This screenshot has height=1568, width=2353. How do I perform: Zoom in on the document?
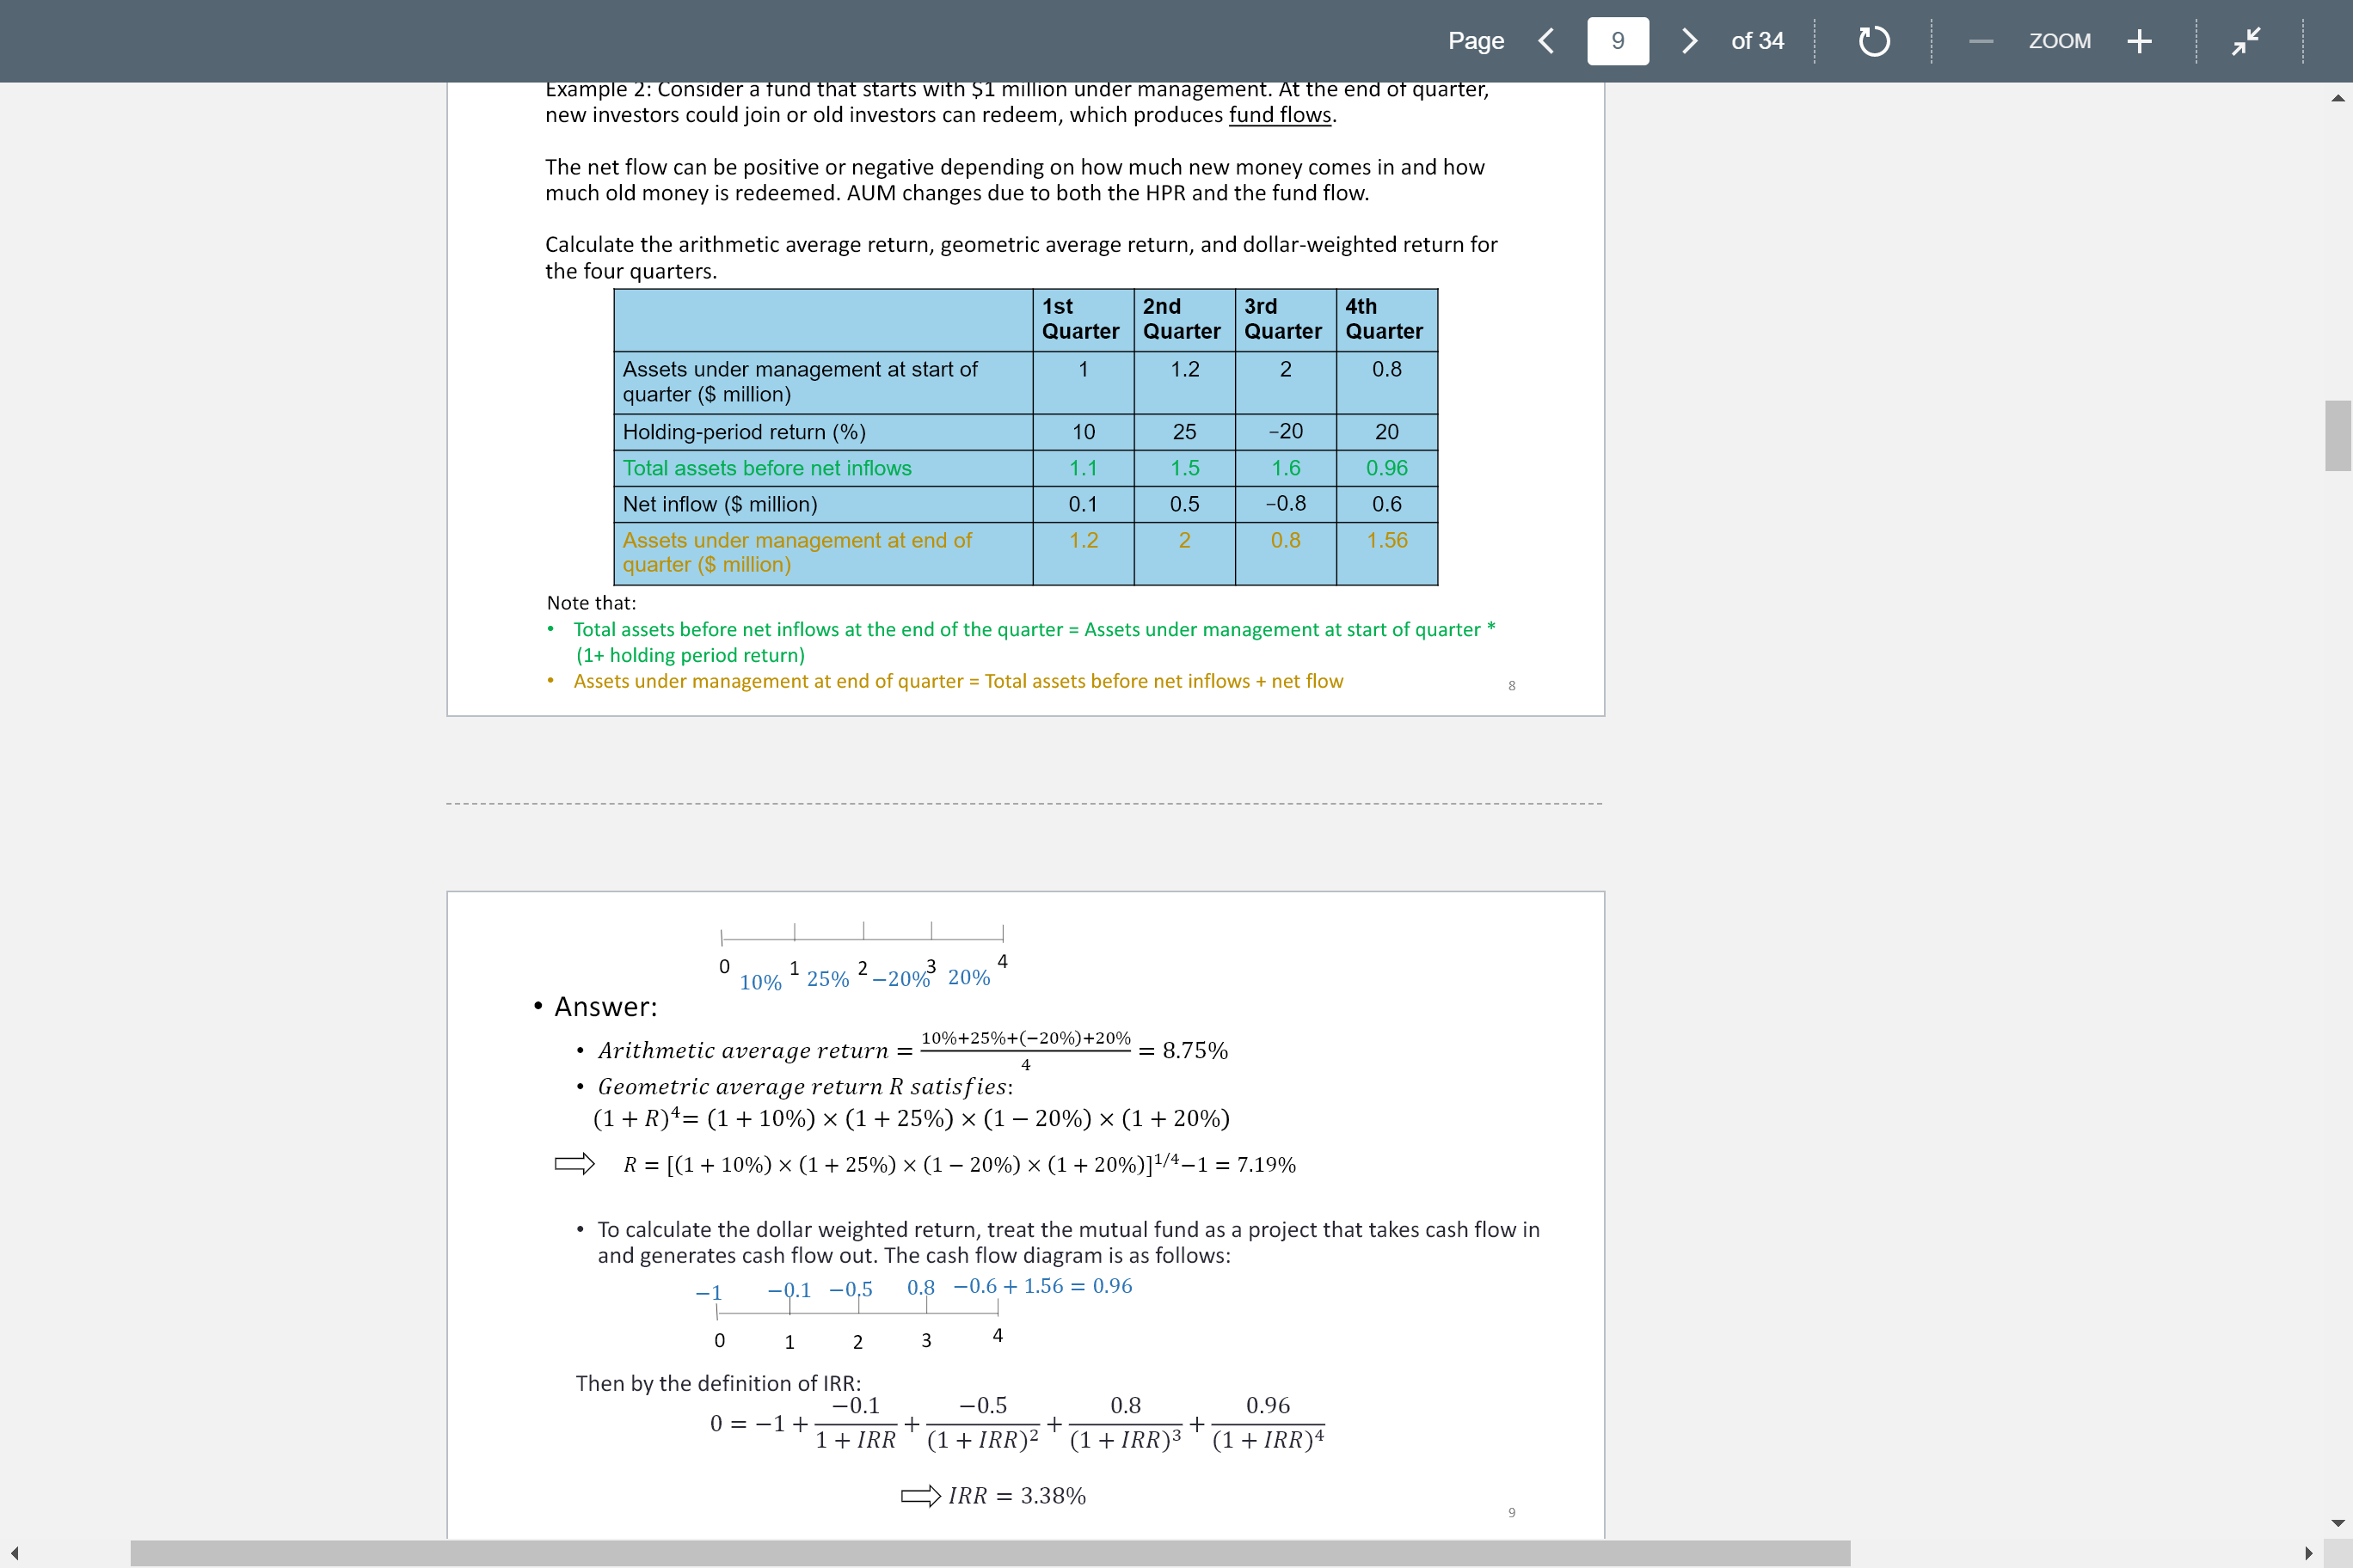tap(2140, 41)
